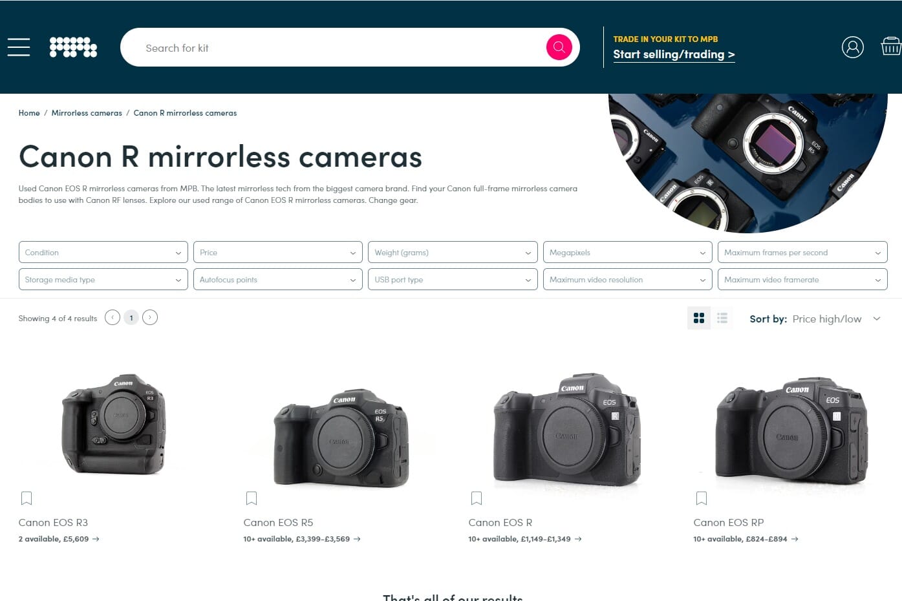Open the hamburger navigation menu
The image size is (902, 601).
(x=19, y=47)
